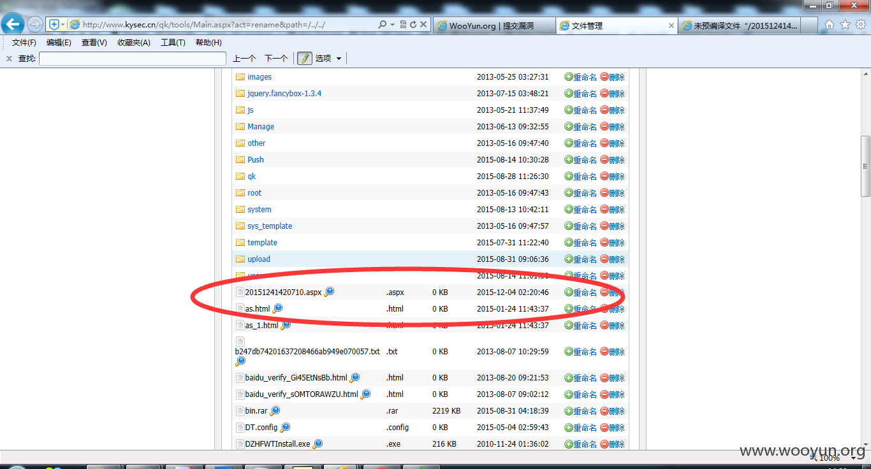Image resolution: width=871 pixels, height=469 pixels.
Task: Open Favorites star icon
Action: click(845, 25)
